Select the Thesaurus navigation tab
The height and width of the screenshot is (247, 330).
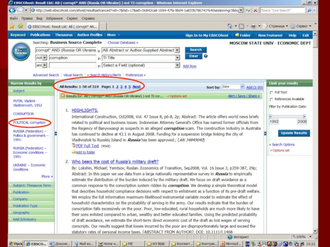[x=64, y=35]
